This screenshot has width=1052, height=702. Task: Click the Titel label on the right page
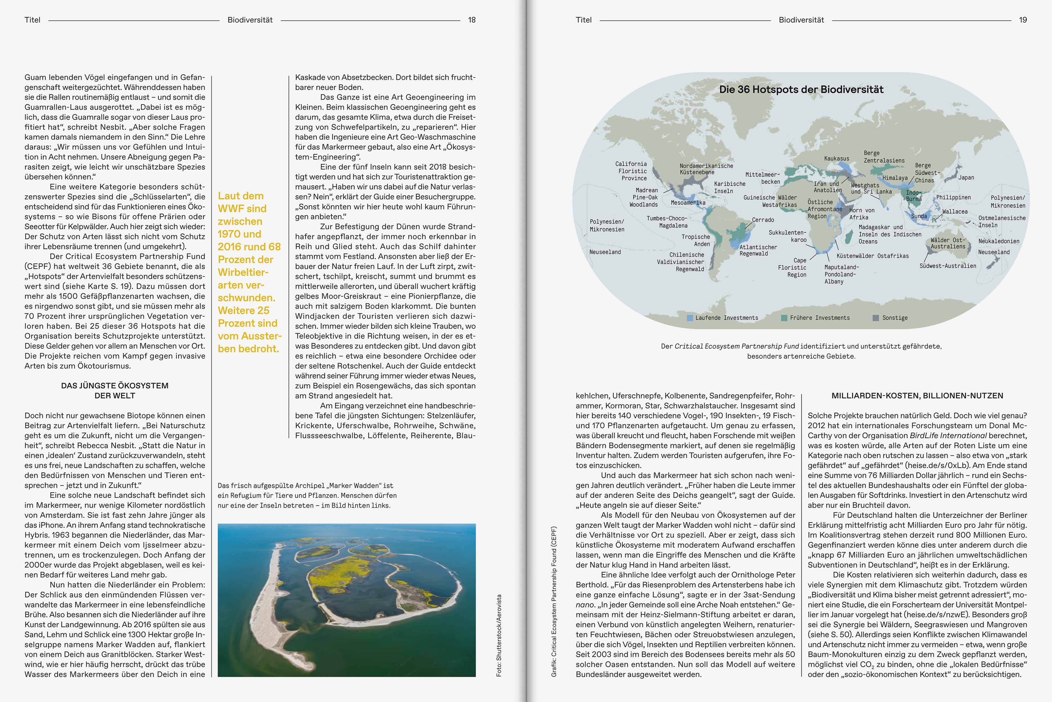(x=583, y=20)
